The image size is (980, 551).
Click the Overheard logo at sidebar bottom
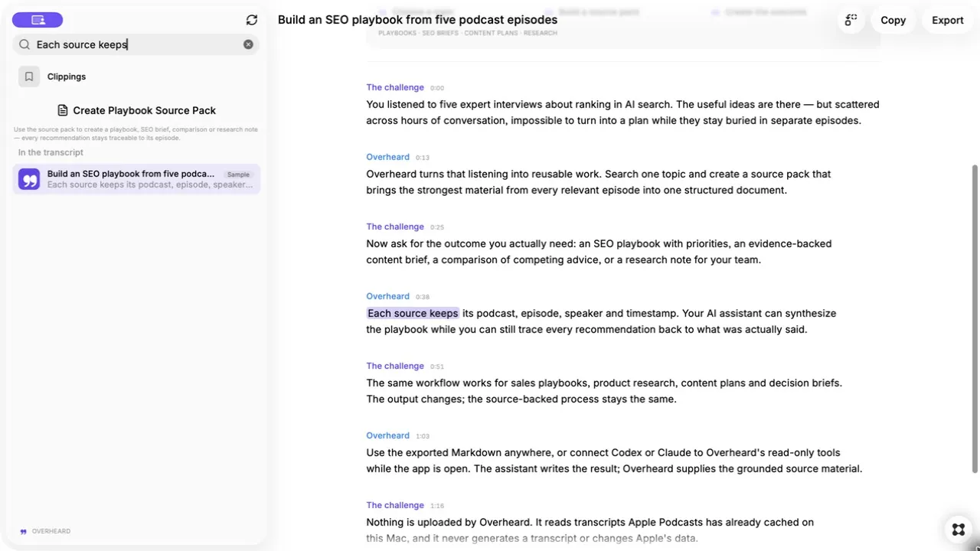coord(45,531)
